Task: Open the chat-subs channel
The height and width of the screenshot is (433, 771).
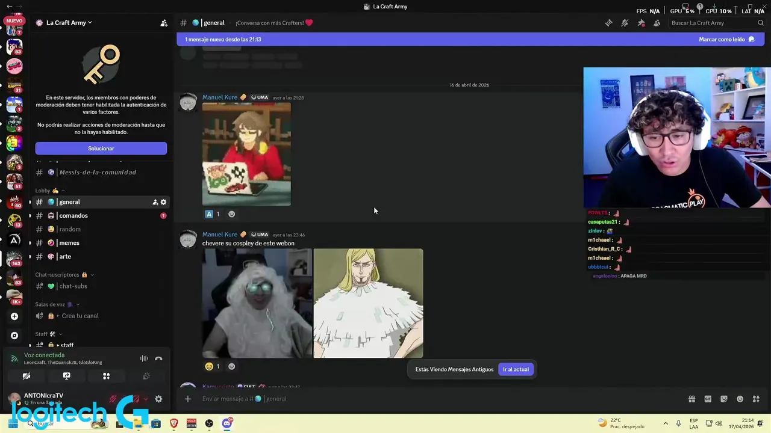Action: [x=101, y=286]
